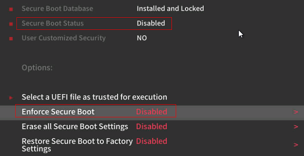Click the red square beside User Customized Security
Image resolution: width=304 pixels, height=156 pixels.
coord(11,39)
